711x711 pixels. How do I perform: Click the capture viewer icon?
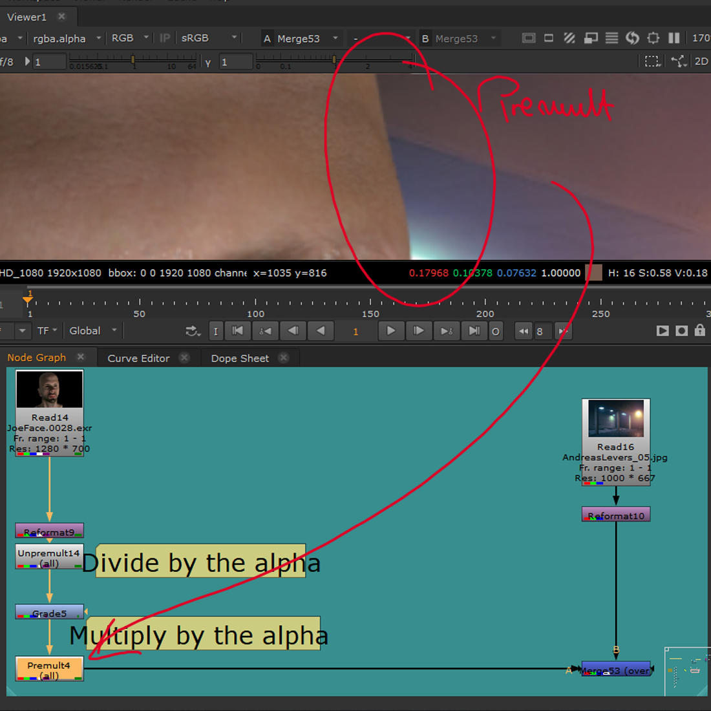[681, 331]
